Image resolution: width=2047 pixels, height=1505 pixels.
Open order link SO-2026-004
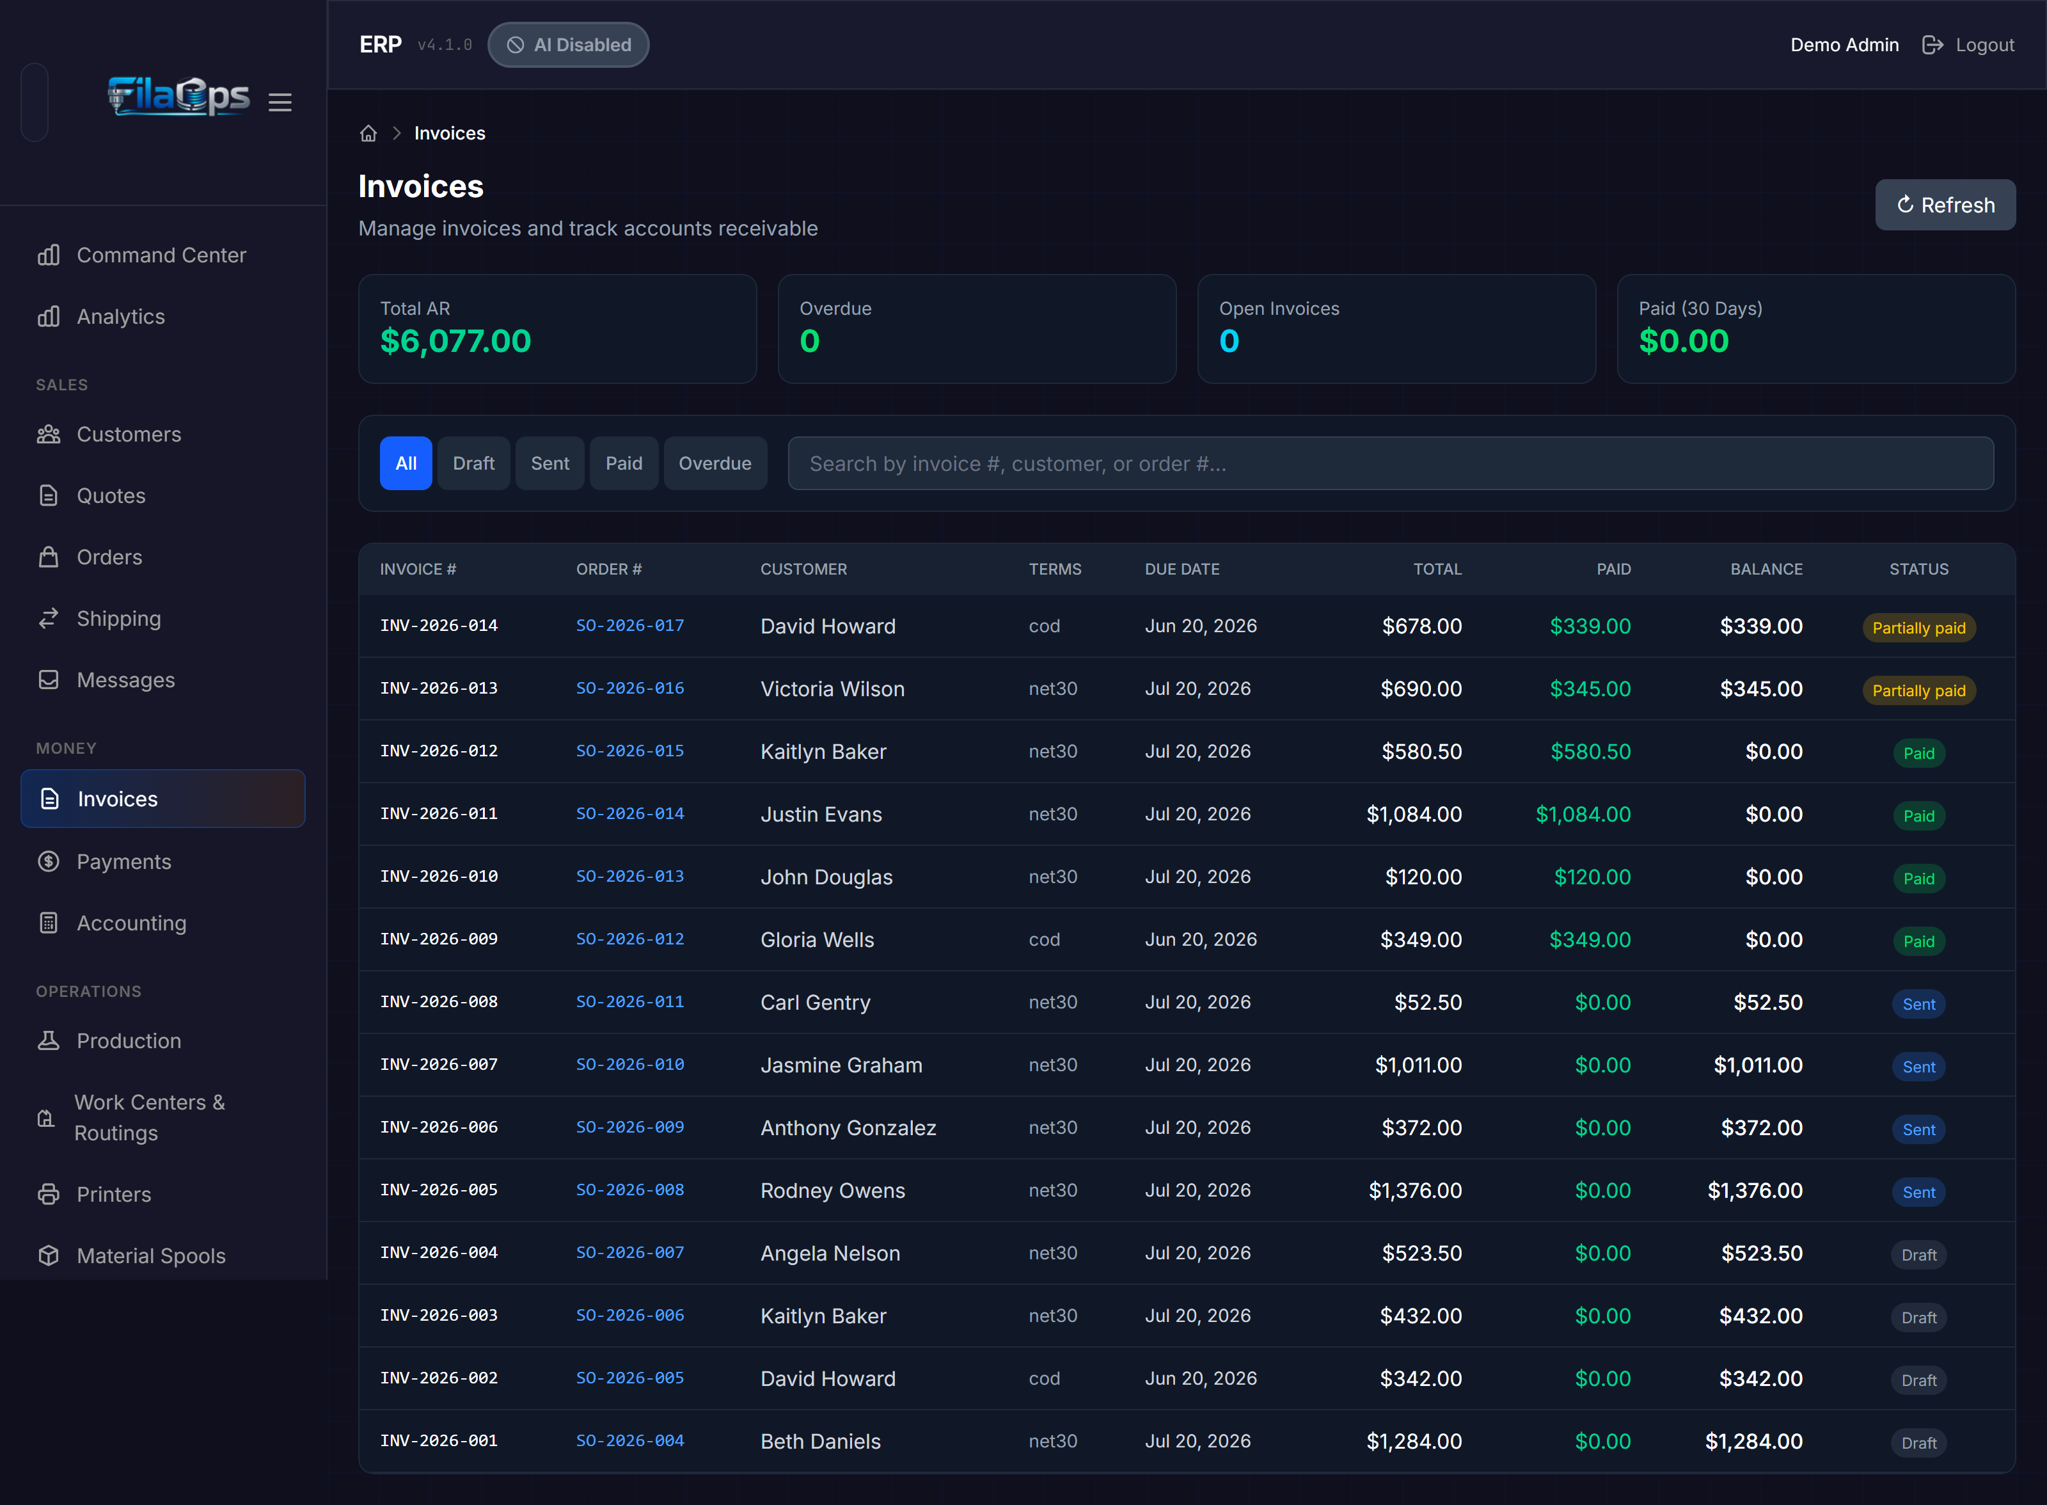tap(629, 1441)
